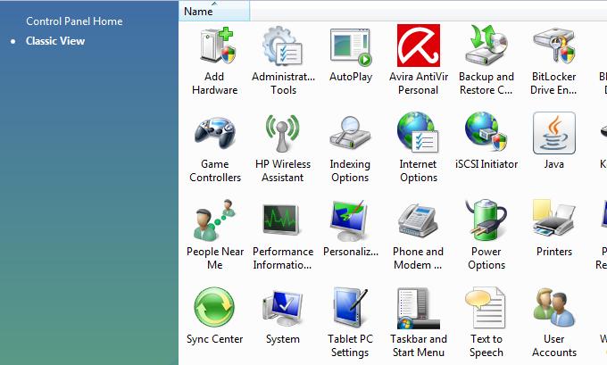Select Classic View in sidebar
This screenshot has height=365, width=607.
(55, 41)
